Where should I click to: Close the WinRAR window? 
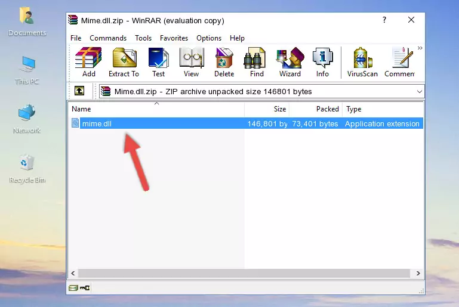(411, 20)
